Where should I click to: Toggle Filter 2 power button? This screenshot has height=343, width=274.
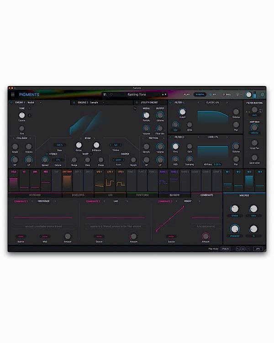(x=171, y=137)
